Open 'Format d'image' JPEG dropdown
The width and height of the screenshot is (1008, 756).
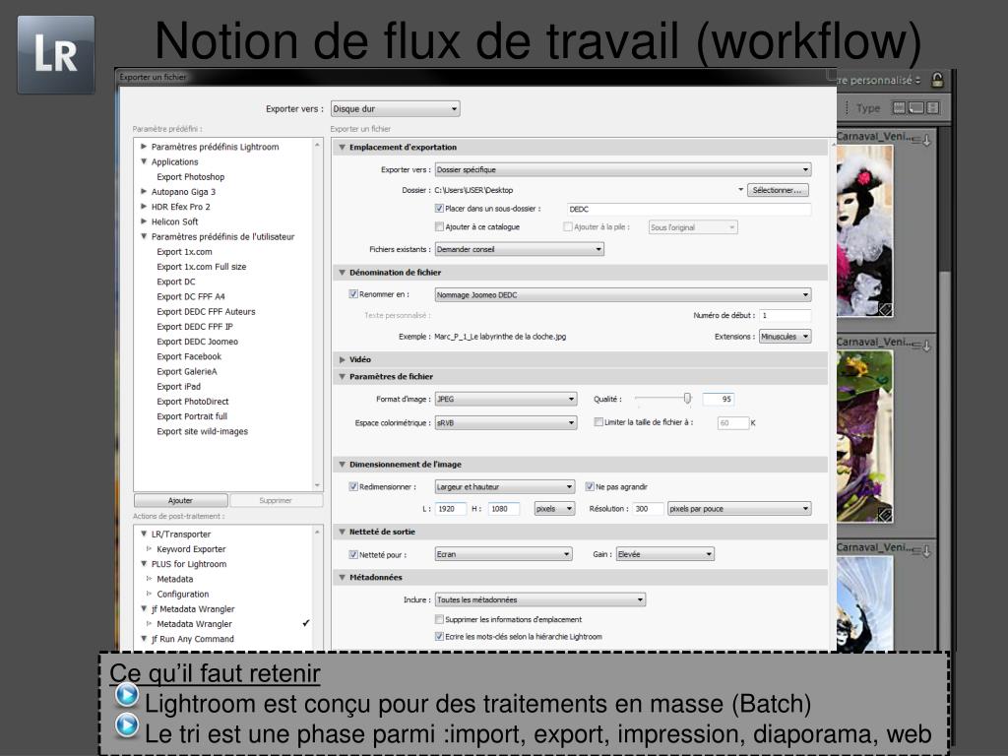(506, 400)
